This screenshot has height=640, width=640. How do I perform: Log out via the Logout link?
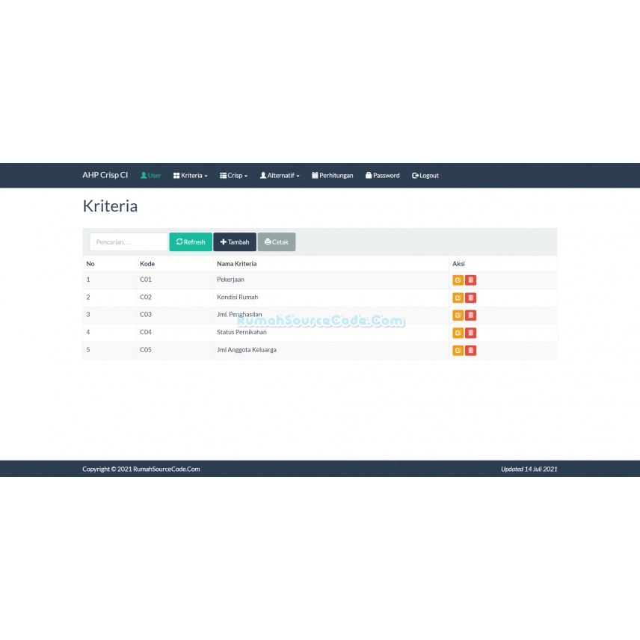(x=425, y=176)
